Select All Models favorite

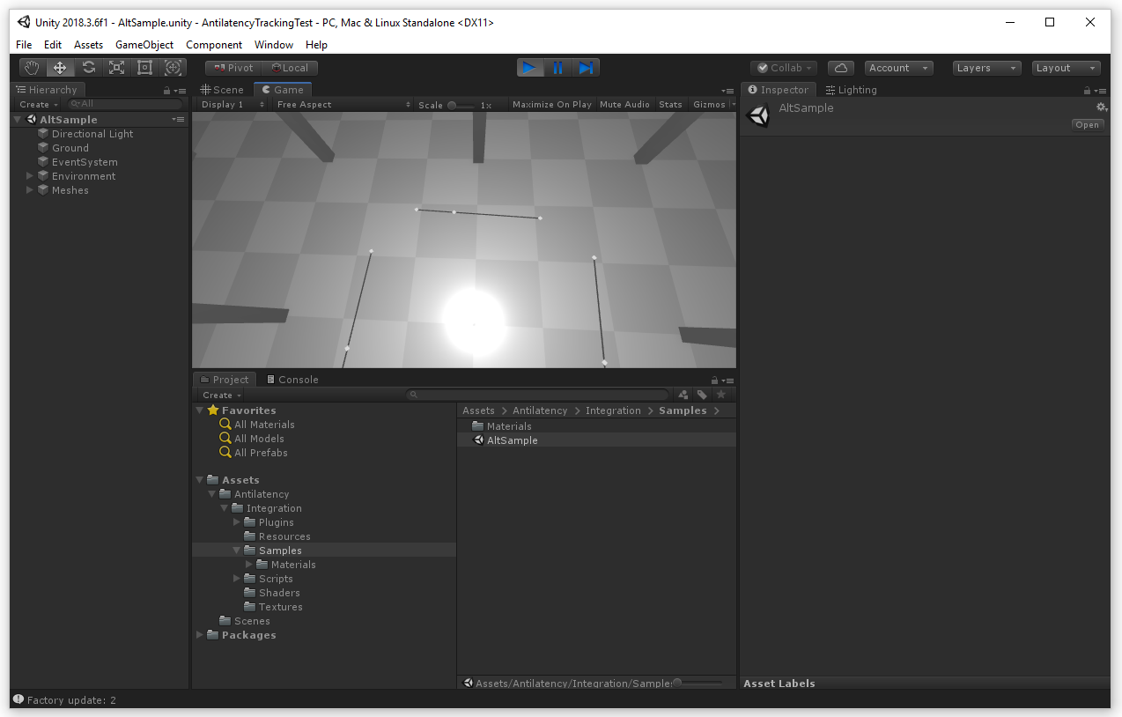[259, 439]
